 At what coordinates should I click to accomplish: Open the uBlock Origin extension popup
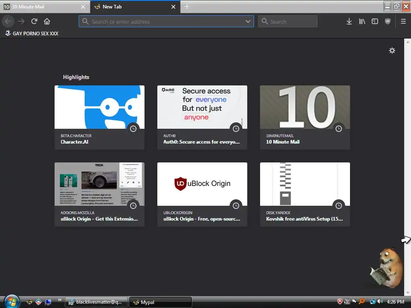click(x=388, y=21)
